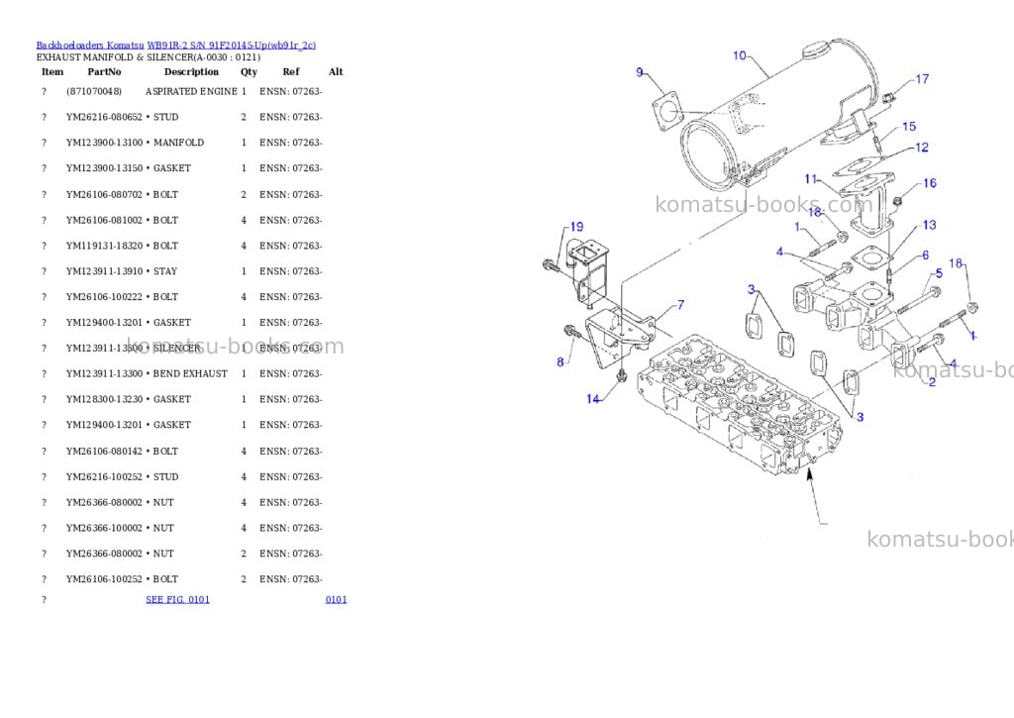Click callout 12 in the diagram
Viewport: 1014px width, 718px height.
[x=922, y=148]
